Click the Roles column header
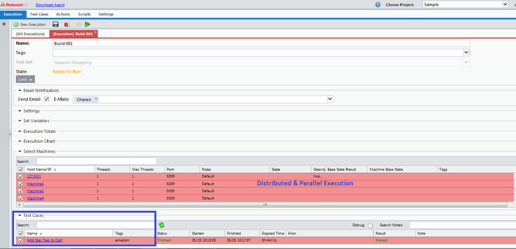 [x=235, y=170]
